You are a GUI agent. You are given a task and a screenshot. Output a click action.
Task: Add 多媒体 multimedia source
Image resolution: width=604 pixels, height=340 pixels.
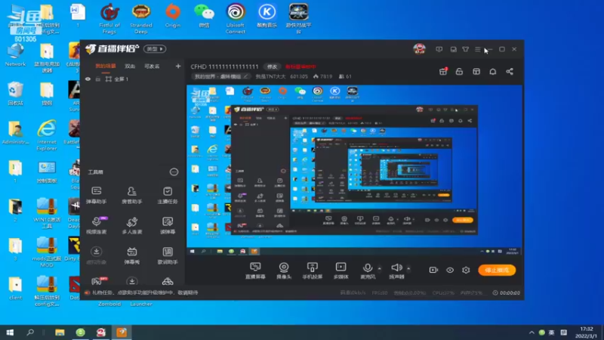[x=341, y=270]
